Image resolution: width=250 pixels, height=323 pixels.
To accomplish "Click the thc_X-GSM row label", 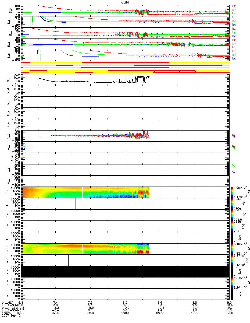I will 10,306.
